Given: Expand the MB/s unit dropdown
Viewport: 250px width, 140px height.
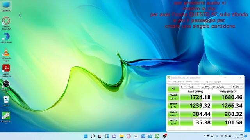Looking at the screenshot, I should coord(237,87).
